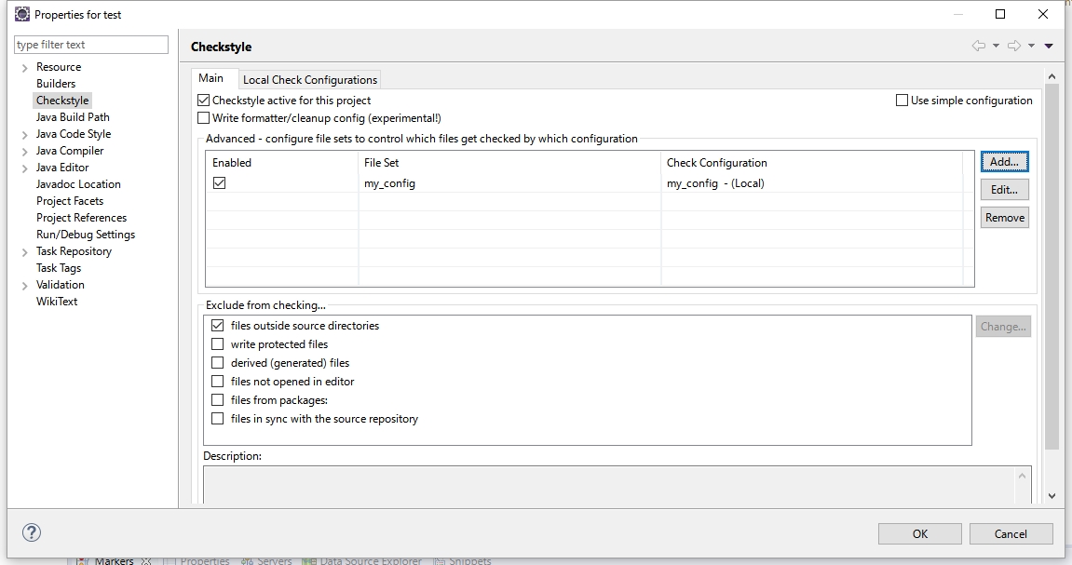Expand the Task Repository section
Viewport: 1072px width, 565px height.
tap(23, 250)
